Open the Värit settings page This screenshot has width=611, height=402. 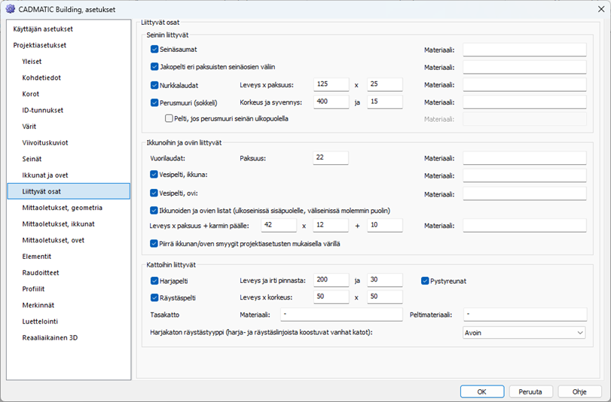29,126
